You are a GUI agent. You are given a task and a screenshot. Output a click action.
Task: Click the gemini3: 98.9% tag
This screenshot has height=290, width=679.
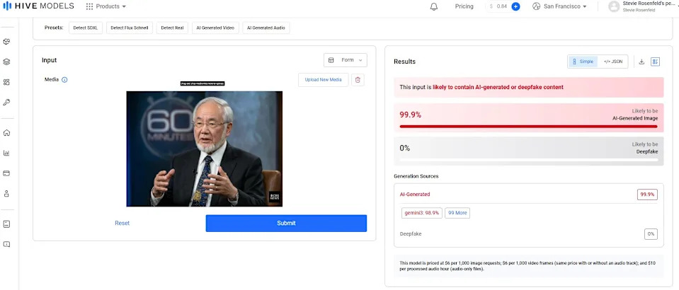(422, 213)
